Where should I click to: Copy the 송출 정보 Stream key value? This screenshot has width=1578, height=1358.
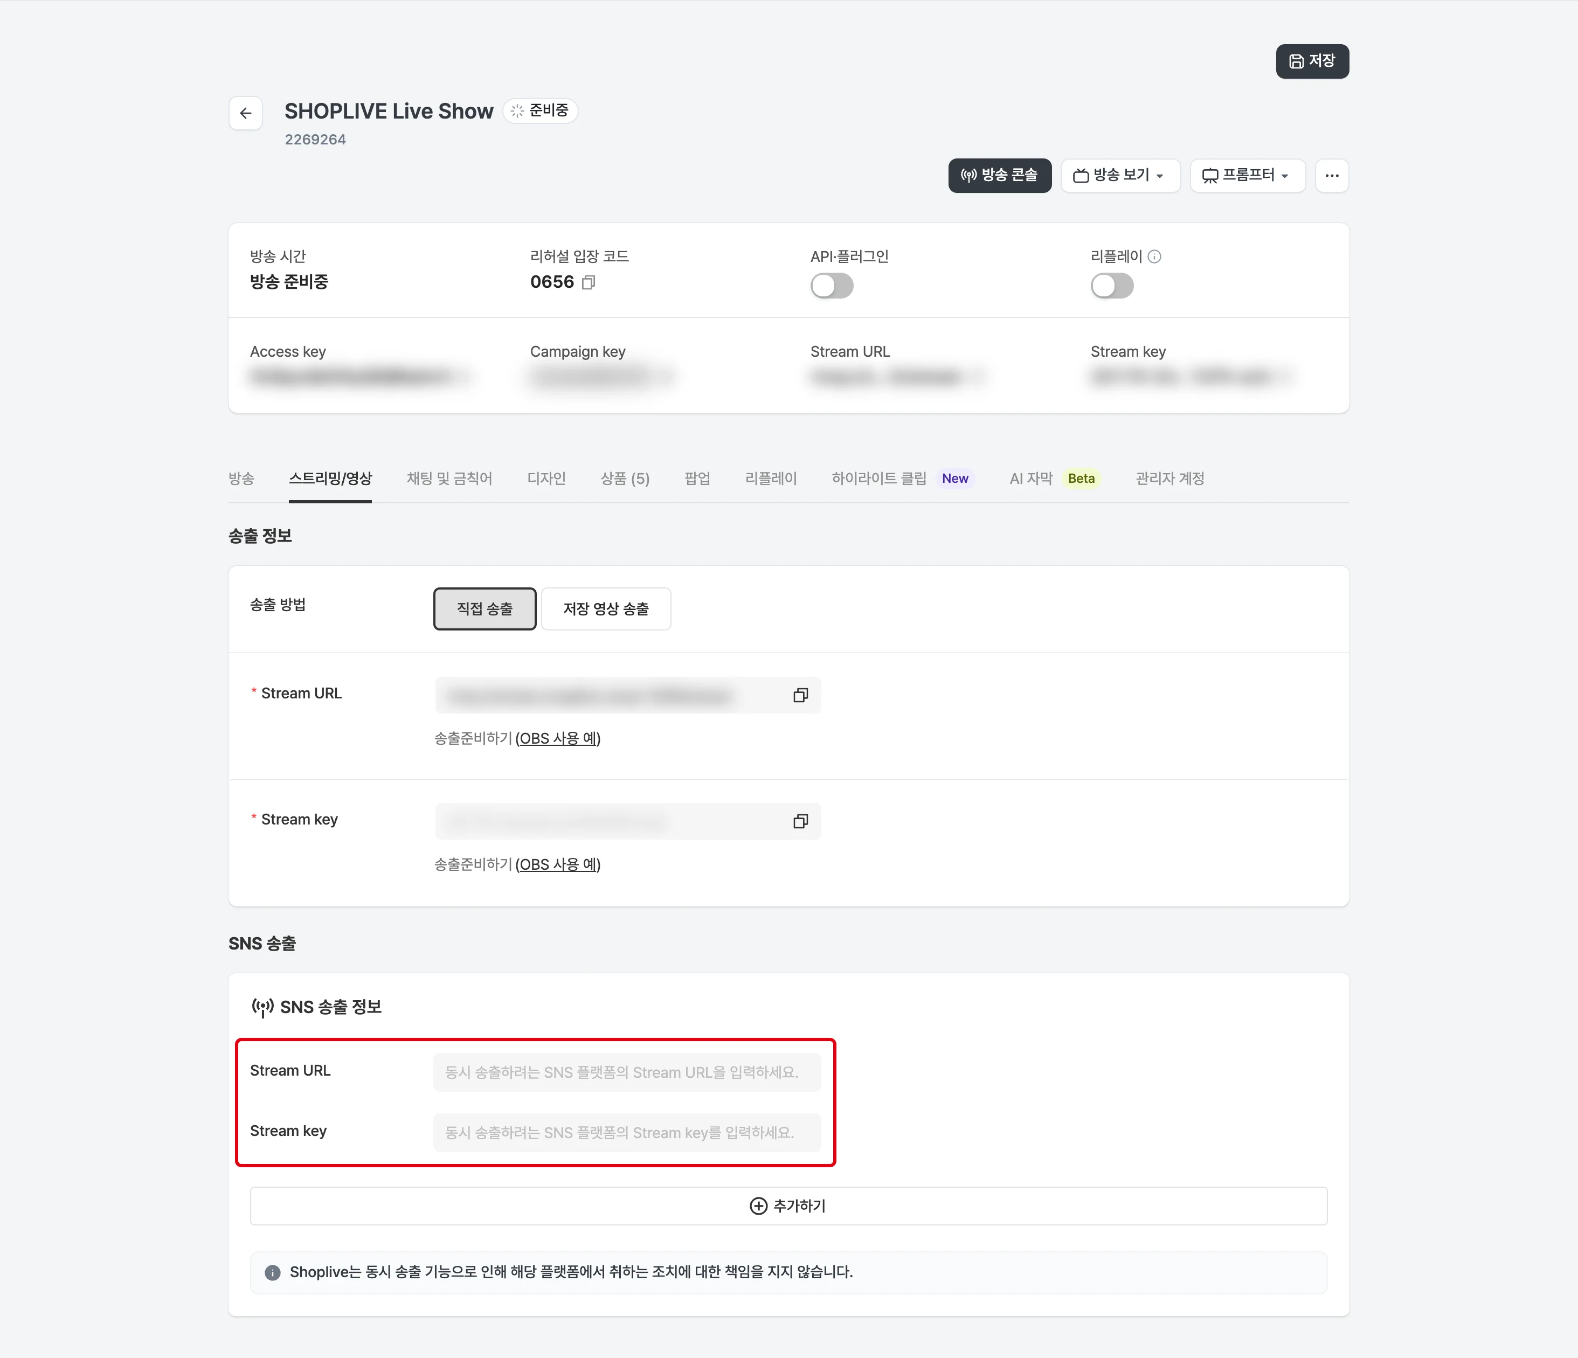[x=800, y=822]
